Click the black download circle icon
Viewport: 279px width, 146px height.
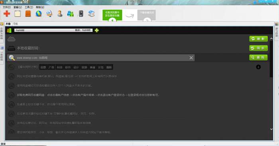pos(258,67)
